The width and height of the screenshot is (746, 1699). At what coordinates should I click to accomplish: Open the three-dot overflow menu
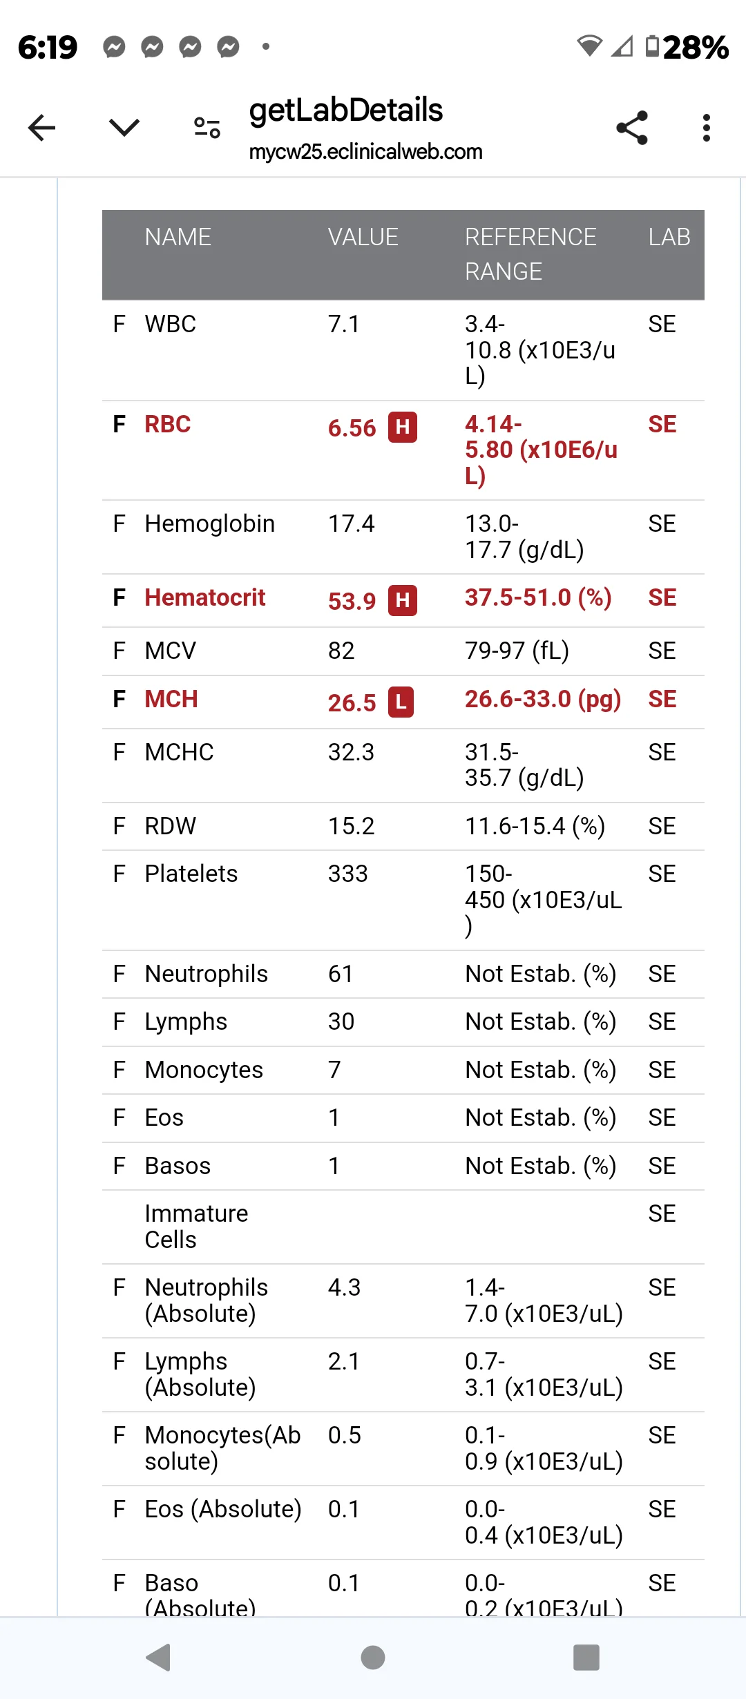(x=706, y=128)
